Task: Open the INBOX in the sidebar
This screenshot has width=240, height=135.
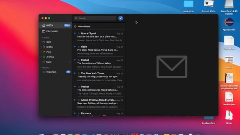Action: [55, 25]
